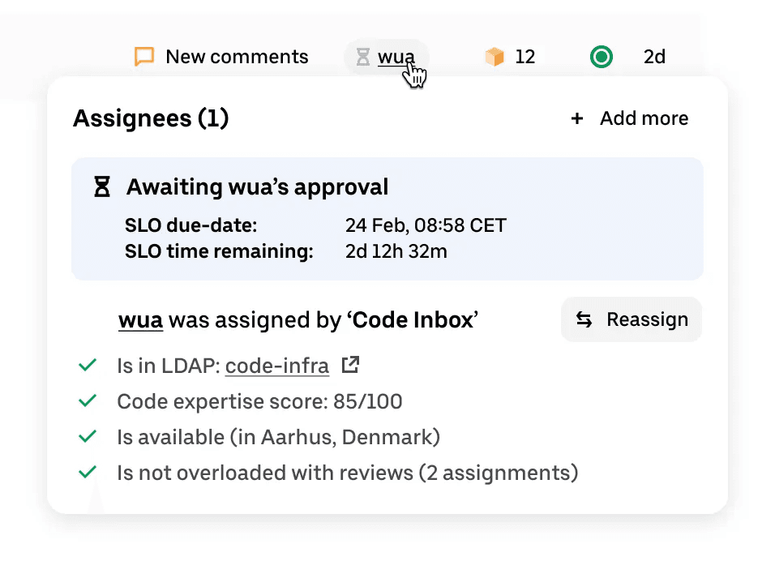
Task: Click the orange package box icon
Action: (x=495, y=57)
